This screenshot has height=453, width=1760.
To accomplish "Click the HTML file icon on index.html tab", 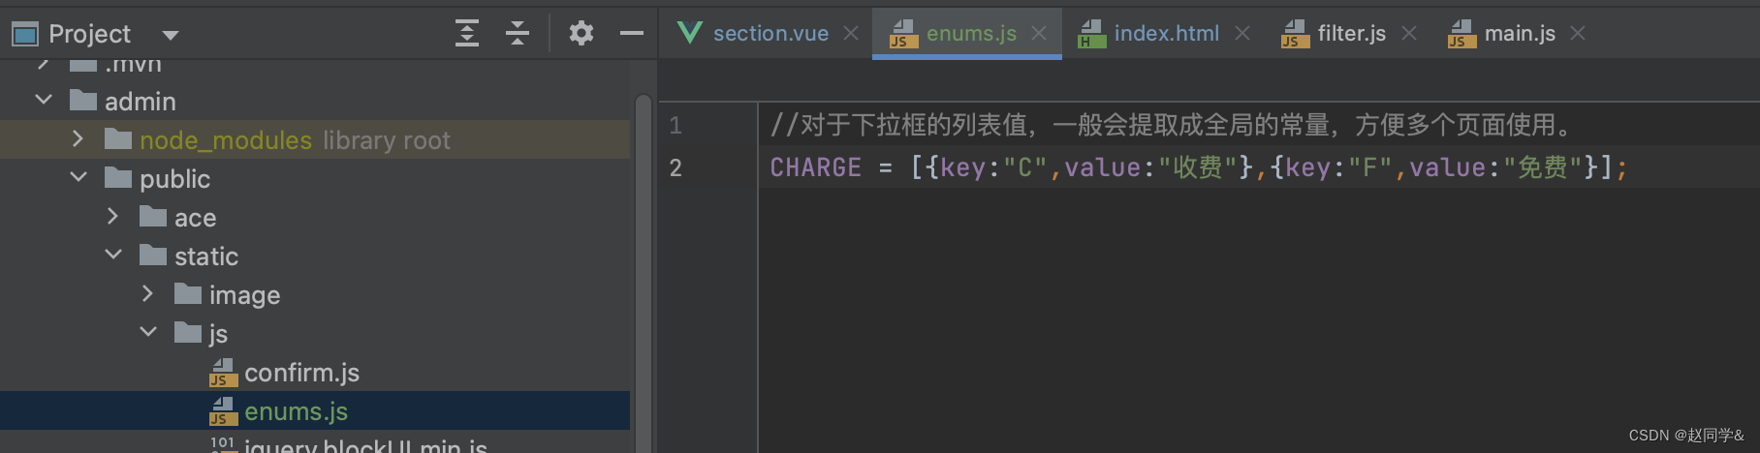I will (1092, 34).
